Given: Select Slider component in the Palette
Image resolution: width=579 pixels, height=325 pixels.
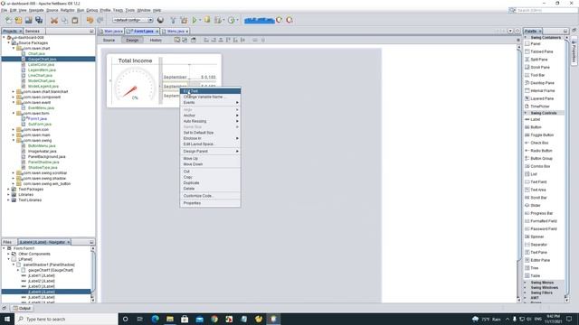Looking at the screenshot, I should [x=535, y=205].
